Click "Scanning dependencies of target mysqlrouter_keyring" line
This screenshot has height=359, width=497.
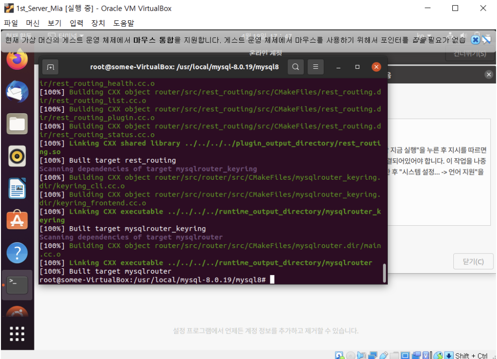click(148, 169)
